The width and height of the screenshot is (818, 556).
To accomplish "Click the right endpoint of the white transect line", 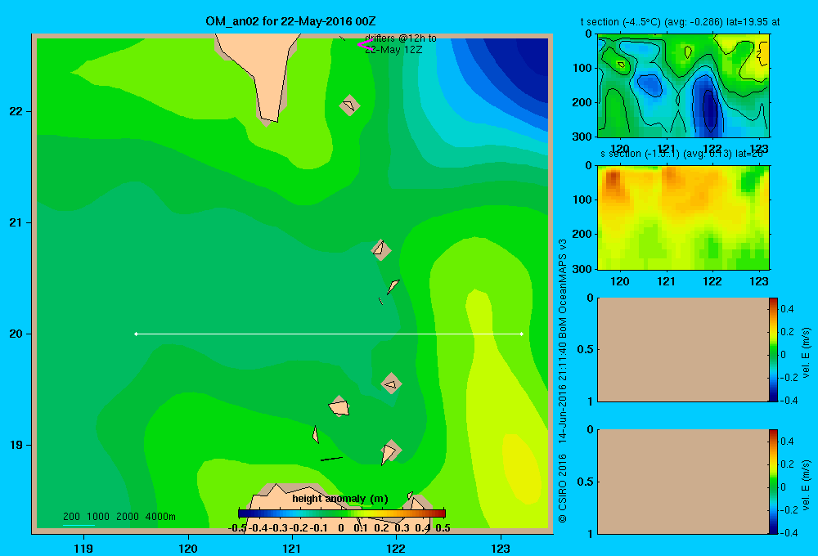I will [522, 334].
